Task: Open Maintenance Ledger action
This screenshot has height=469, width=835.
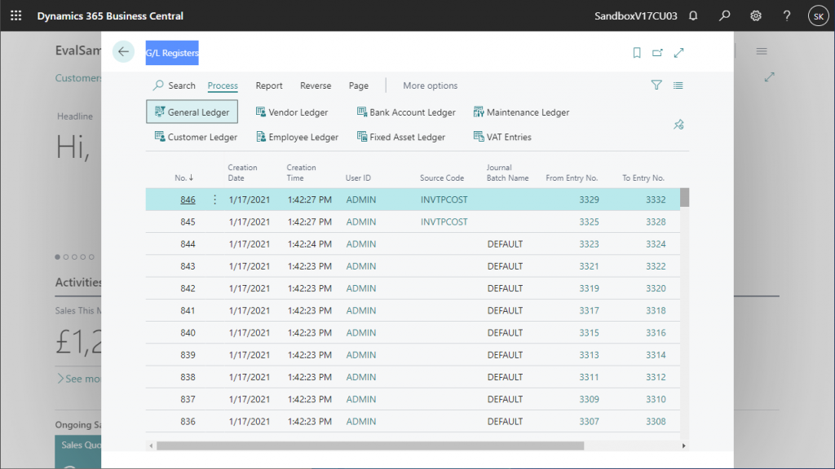Action: tap(521, 112)
